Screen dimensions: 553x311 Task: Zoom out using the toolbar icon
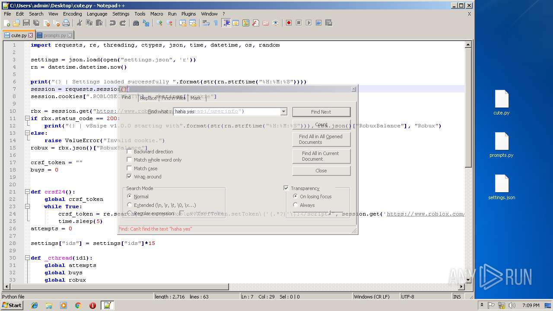coord(169,23)
